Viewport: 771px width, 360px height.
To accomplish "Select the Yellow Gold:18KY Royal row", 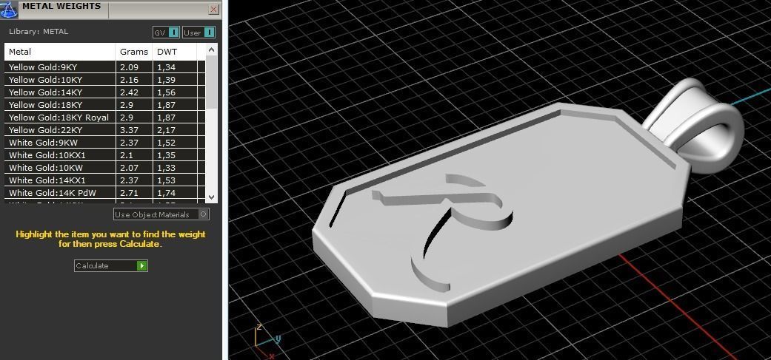I will pos(104,118).
